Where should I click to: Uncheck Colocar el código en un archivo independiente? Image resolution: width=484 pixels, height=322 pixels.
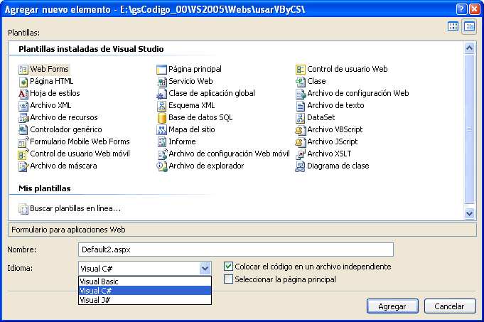click(228, 266)
